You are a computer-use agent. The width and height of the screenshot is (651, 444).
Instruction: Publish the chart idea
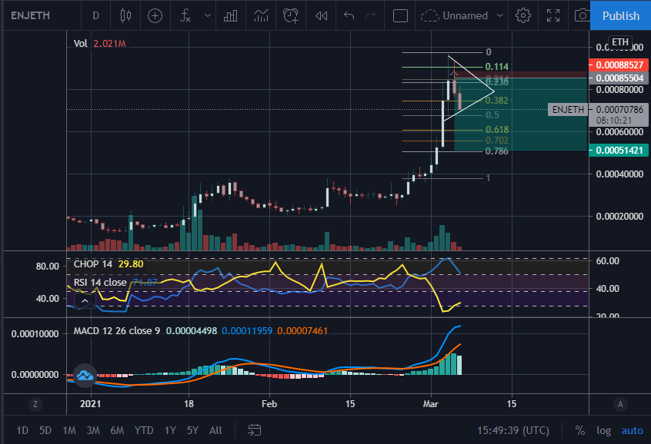(621, 16)
